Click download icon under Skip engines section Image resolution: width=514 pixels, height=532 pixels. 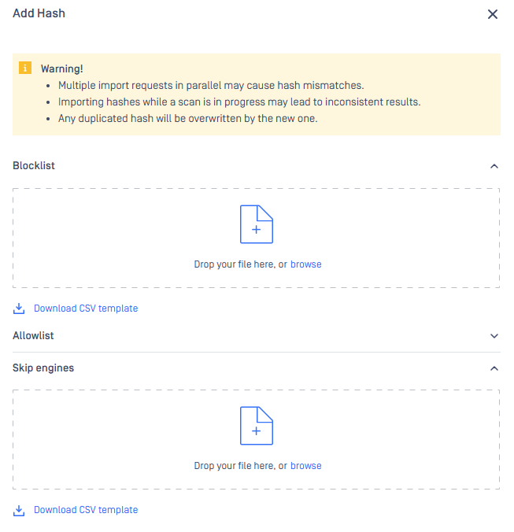[19, 510]
